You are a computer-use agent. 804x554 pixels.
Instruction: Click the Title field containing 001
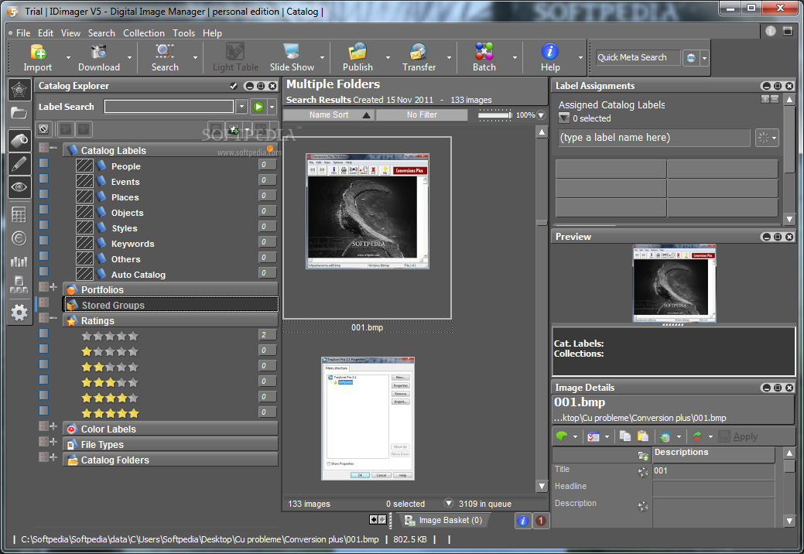point(713,471)
